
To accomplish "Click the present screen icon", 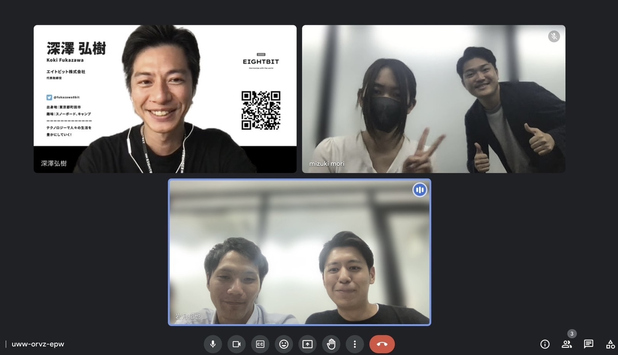I will pos(307,344).
